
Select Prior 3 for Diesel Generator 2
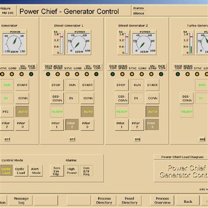pyautogui.click(x=152, y=125)
